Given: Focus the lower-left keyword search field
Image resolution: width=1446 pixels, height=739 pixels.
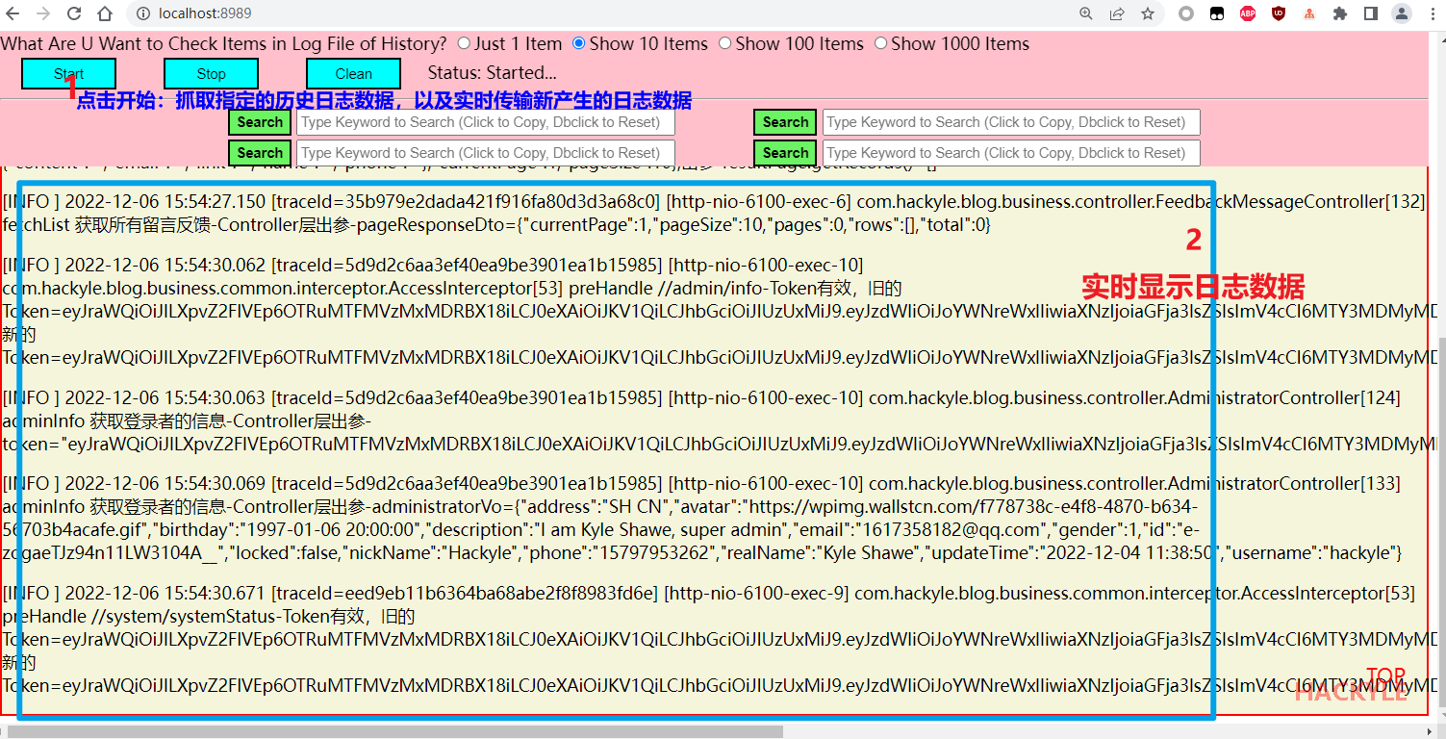Looking at the screenshot, I should coord(486,153).
